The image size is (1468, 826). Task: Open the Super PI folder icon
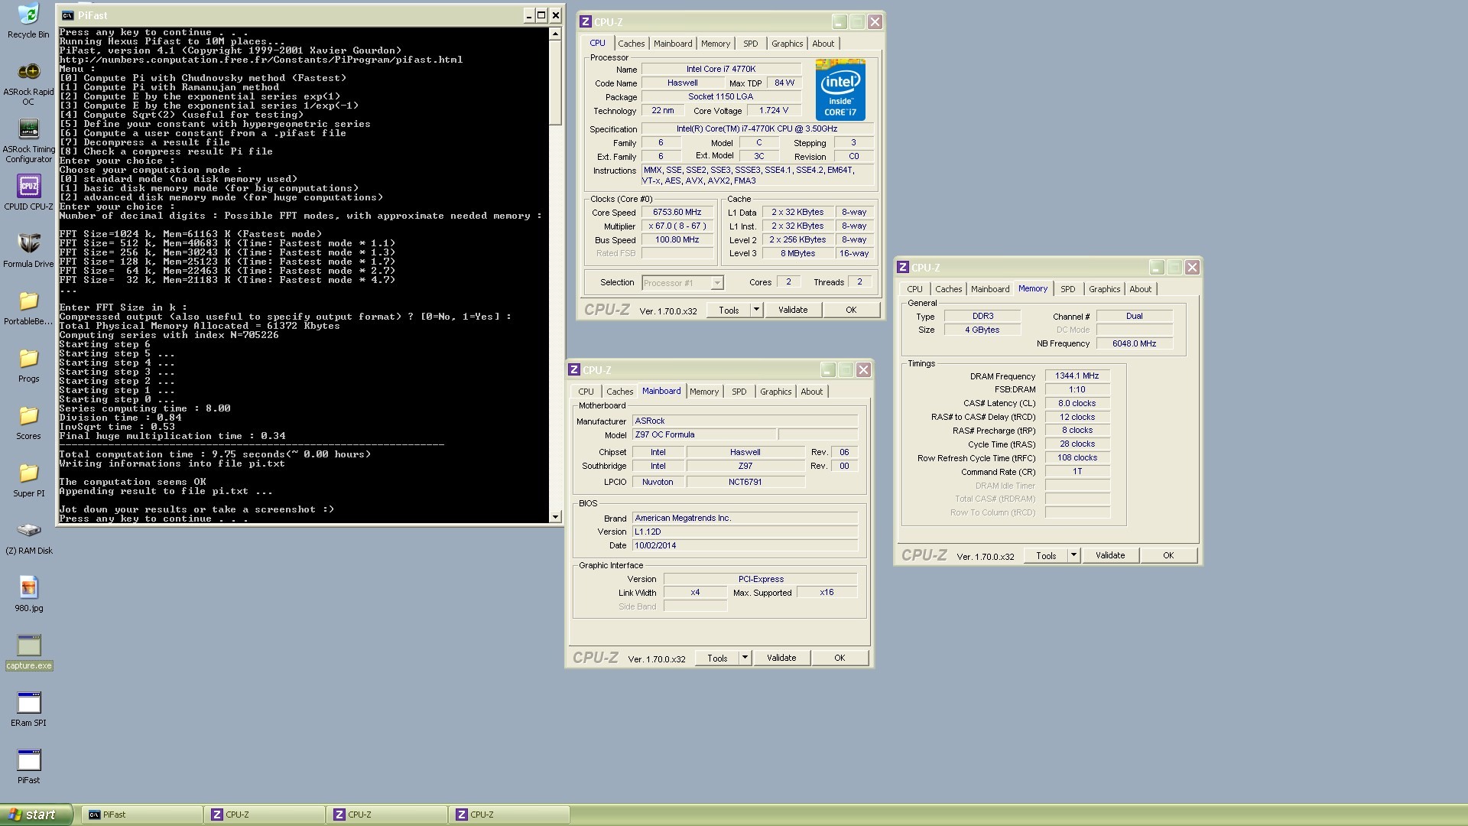tap(28, 480)
